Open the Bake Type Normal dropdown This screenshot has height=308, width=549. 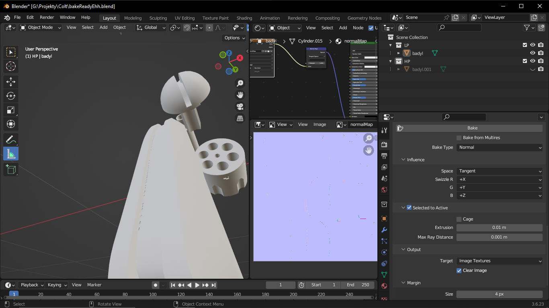500,147
